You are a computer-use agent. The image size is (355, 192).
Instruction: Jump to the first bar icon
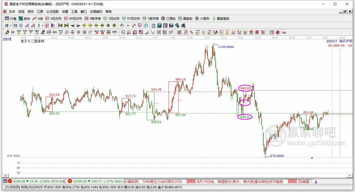(x=60, y=25)
